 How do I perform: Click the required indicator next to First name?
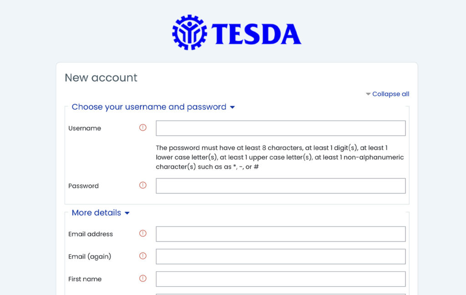click(142, 278)
